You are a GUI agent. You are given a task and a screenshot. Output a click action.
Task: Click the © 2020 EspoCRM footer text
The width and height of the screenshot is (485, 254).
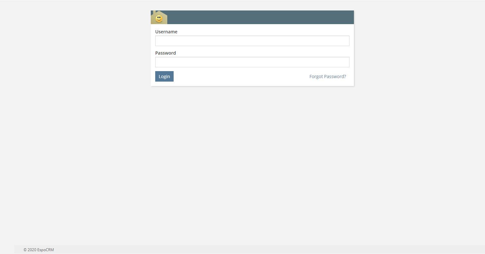click(x=39, y=250)
